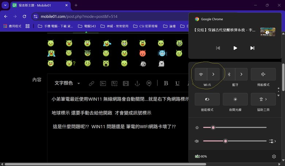Insert the X-eyed laughing emoji
This screenshot has width=285, height=166.
(142, 43)
